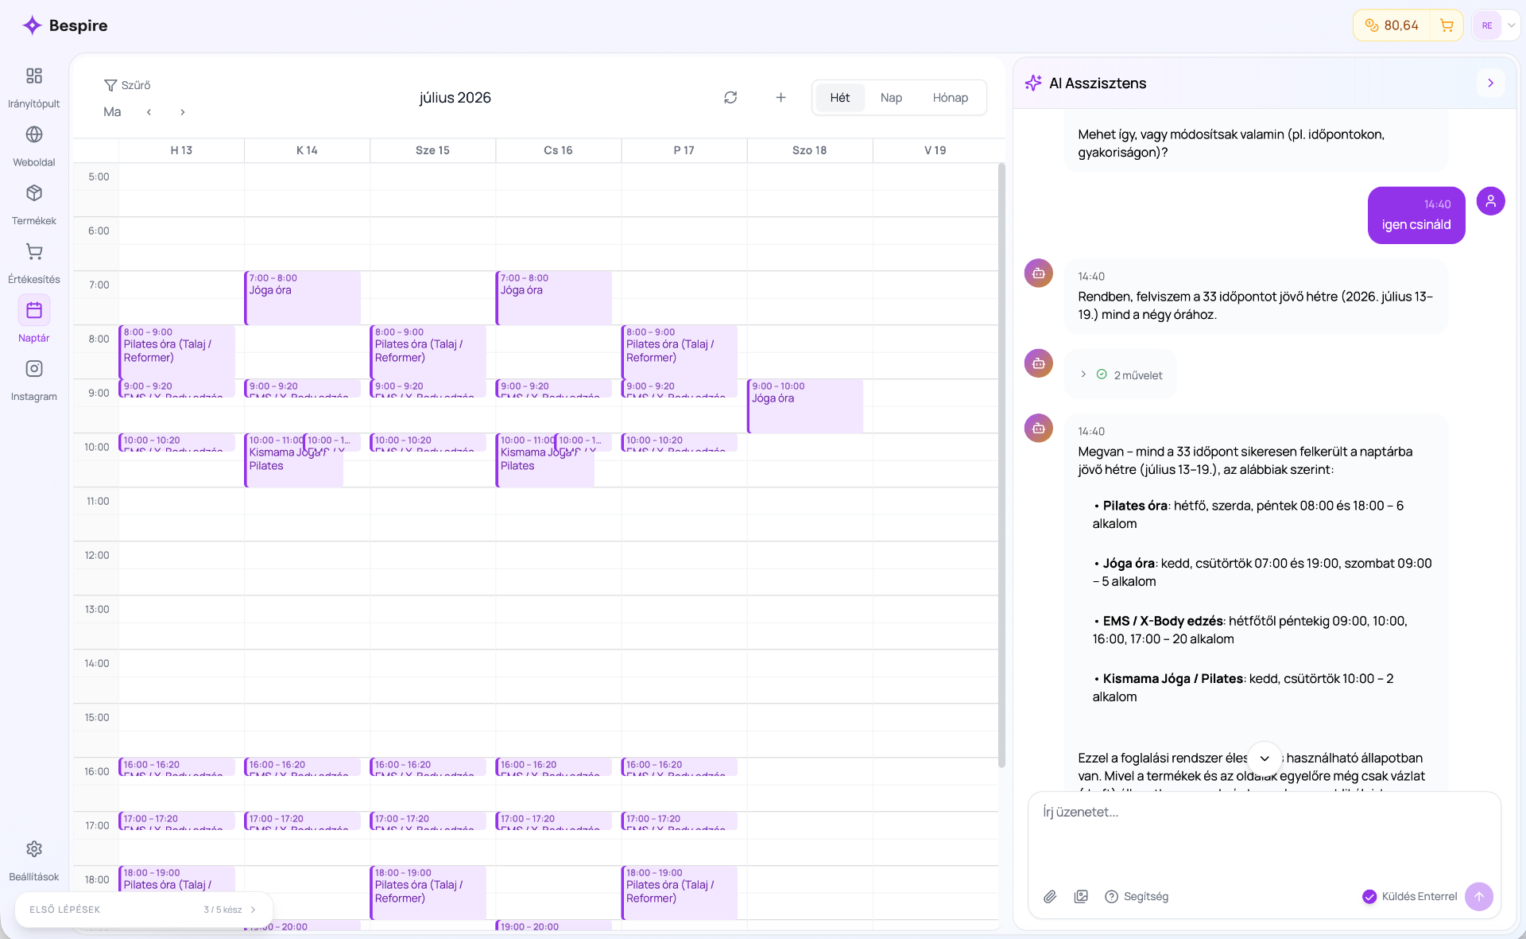The height and width of the screenshot is (939, 1526).
Task: Open the Értékesítés cart icon
Action: [x=33, y=252]
